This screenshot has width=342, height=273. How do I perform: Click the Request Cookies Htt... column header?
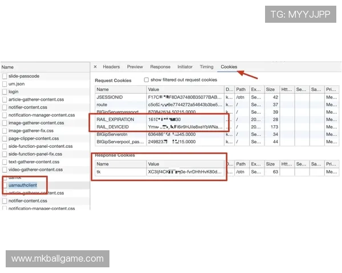click(287, 89)
